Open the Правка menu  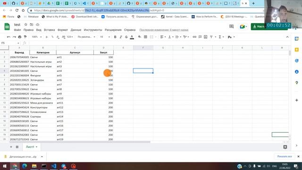pyautogui.click(x=28, y=30)
